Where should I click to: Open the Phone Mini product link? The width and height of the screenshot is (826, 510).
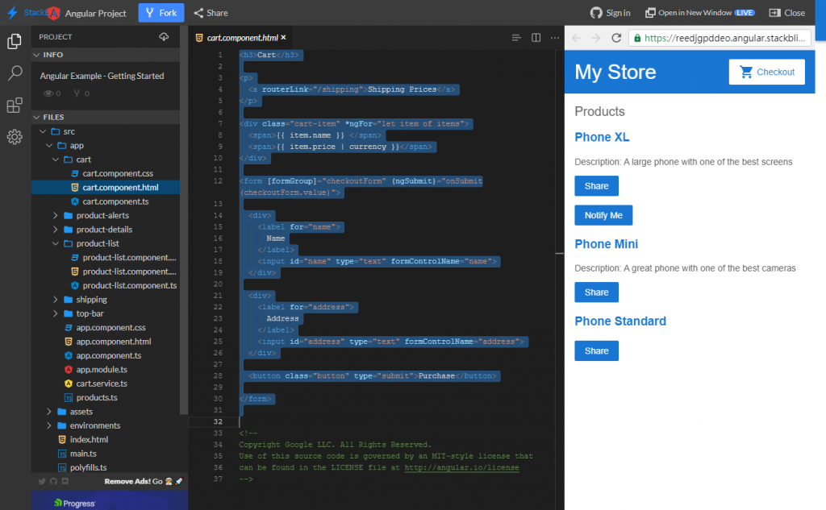[x=606, y=243]
